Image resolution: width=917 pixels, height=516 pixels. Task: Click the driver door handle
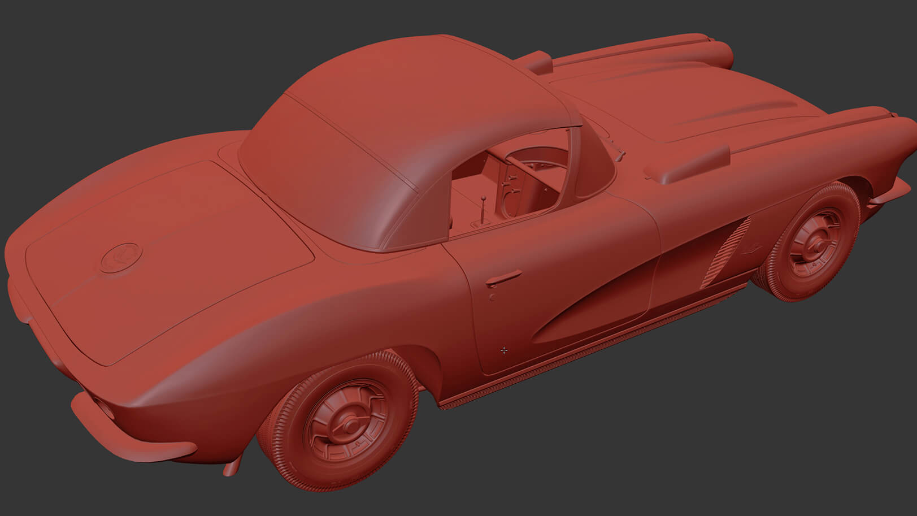(x=504, y=277)
